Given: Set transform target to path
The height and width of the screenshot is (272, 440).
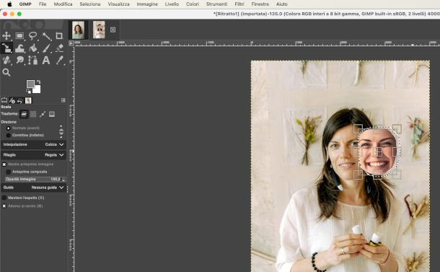Looking at the screenshot, I should pos(43,114).
